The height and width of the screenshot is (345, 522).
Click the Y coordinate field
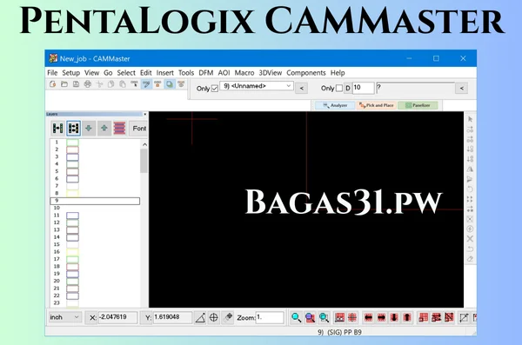(172, 317)
